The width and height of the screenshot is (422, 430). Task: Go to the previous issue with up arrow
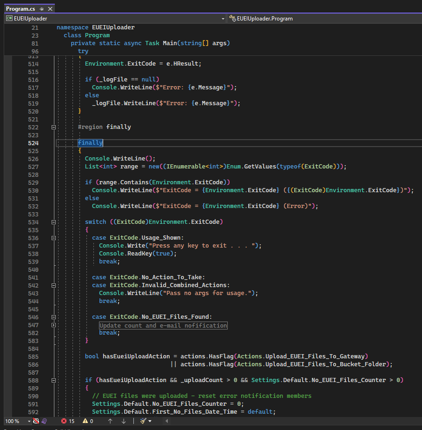tap(110, 421)
